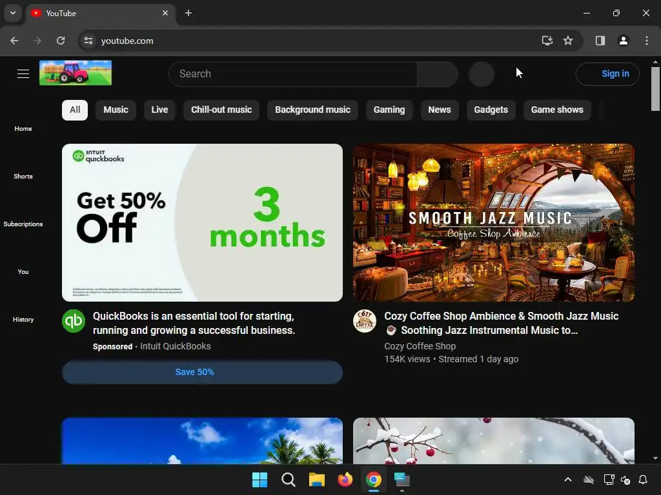Select the Game shows chip
This screenshot has height=495, width=661.
click(x=557, y=110)
